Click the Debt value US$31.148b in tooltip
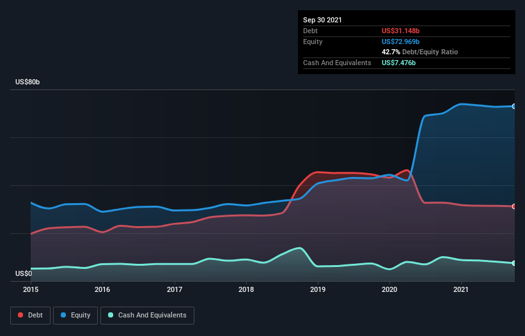 [x=400, y=31]
